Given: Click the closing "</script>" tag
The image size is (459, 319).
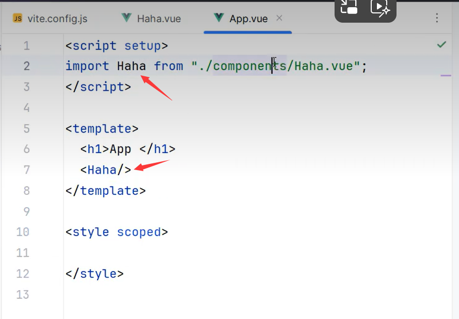Looking at the screenshot, I should click(x=98, y=87).
